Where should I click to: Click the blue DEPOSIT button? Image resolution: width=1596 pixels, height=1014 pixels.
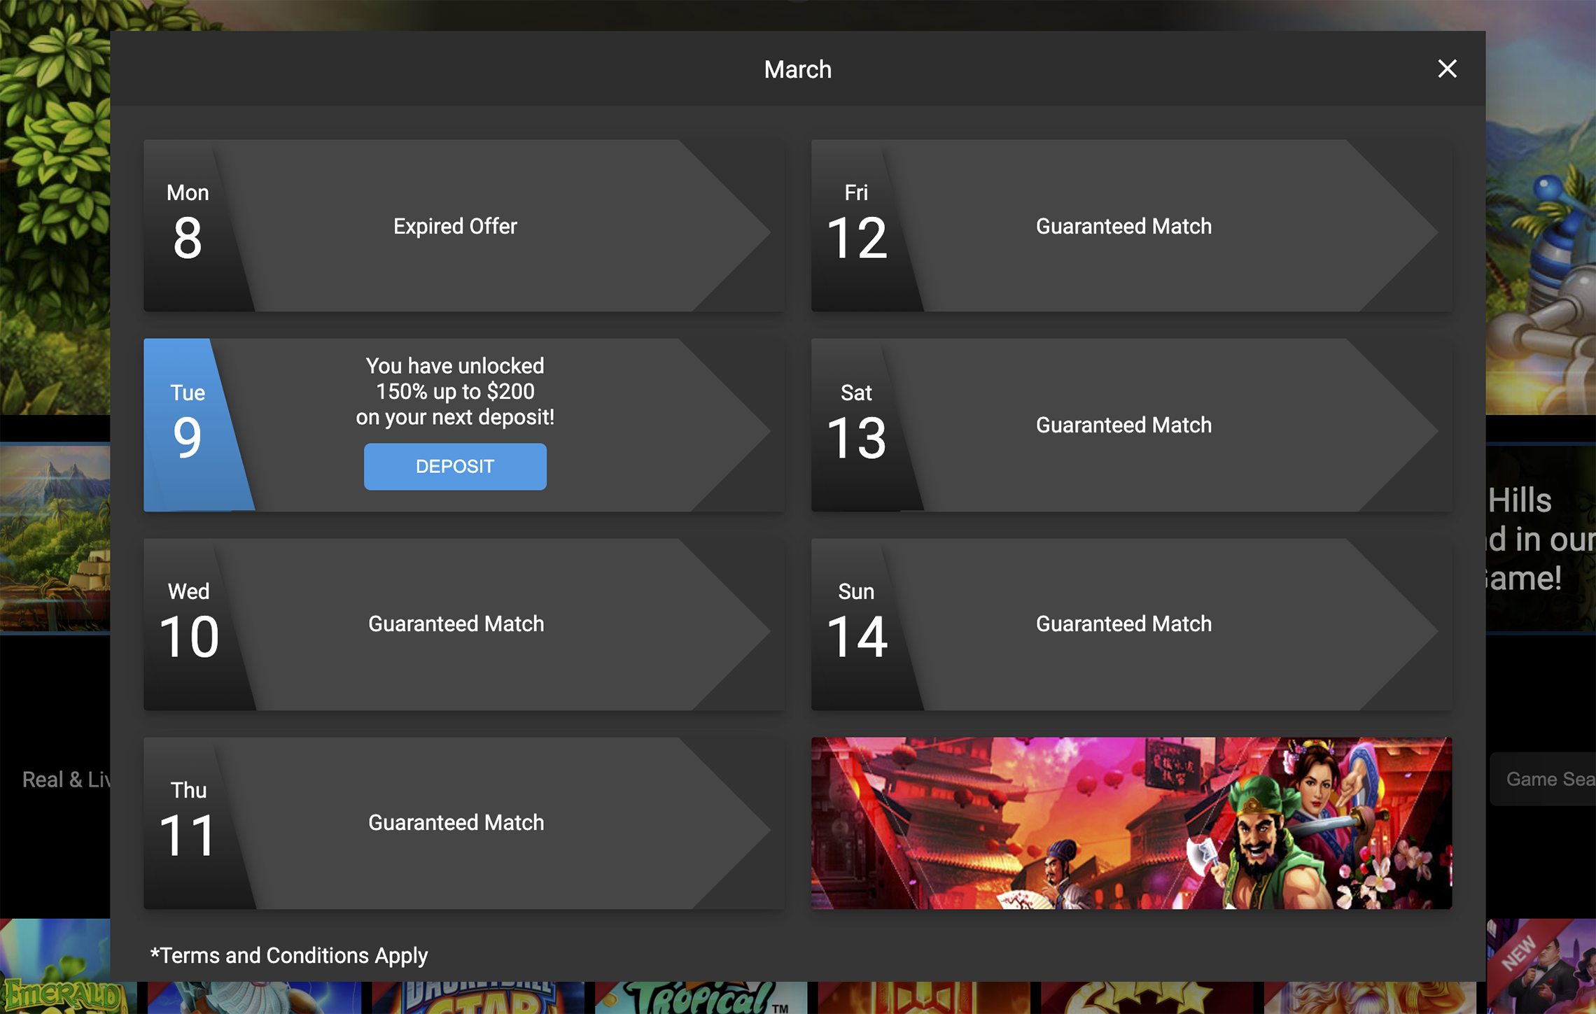click(x=455, y=466)
